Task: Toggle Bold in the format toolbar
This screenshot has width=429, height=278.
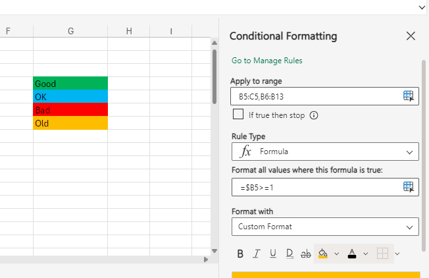Action: (240, 254)
